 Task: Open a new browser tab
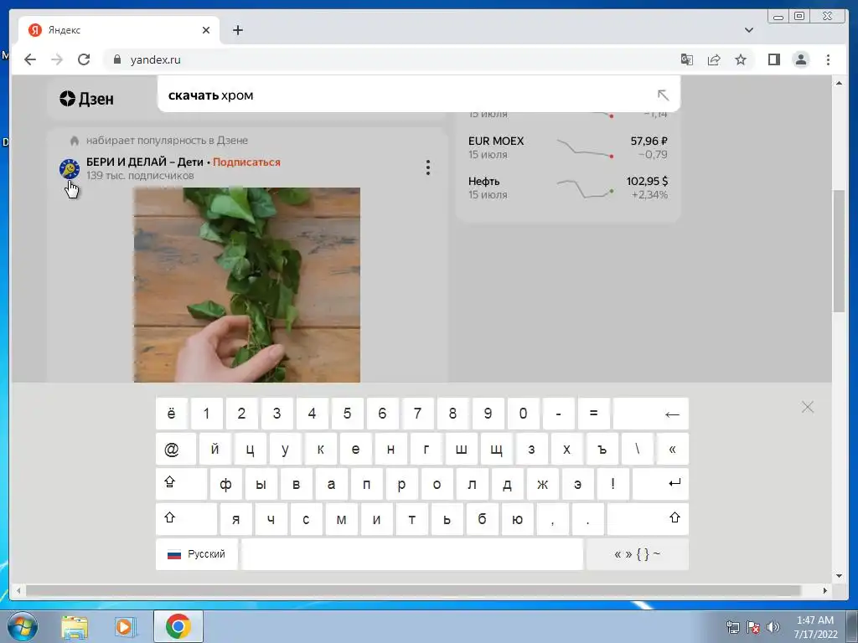point(237,30)
